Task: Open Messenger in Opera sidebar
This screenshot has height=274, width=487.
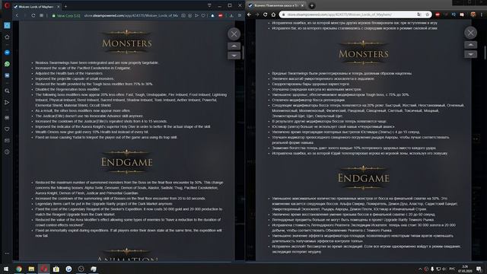Action: point(7,53)
